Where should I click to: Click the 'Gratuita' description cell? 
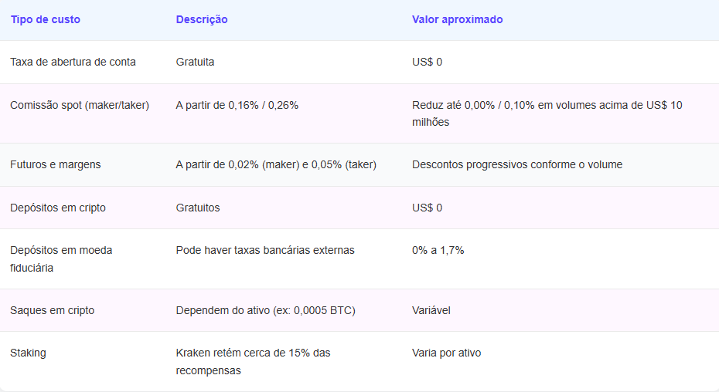[195, 62]
